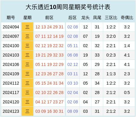The height and width of the screenshot is (117, 136).
Task: Click 三区比 value 0:2:3
Action: click(x=111, y=55)
